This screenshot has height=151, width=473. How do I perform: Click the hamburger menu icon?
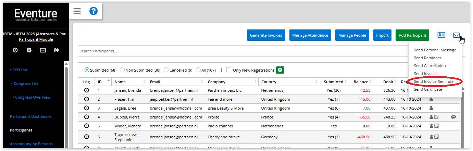tap(77, 11)
